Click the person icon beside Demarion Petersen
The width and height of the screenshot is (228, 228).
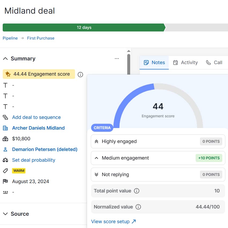point(6,149)
